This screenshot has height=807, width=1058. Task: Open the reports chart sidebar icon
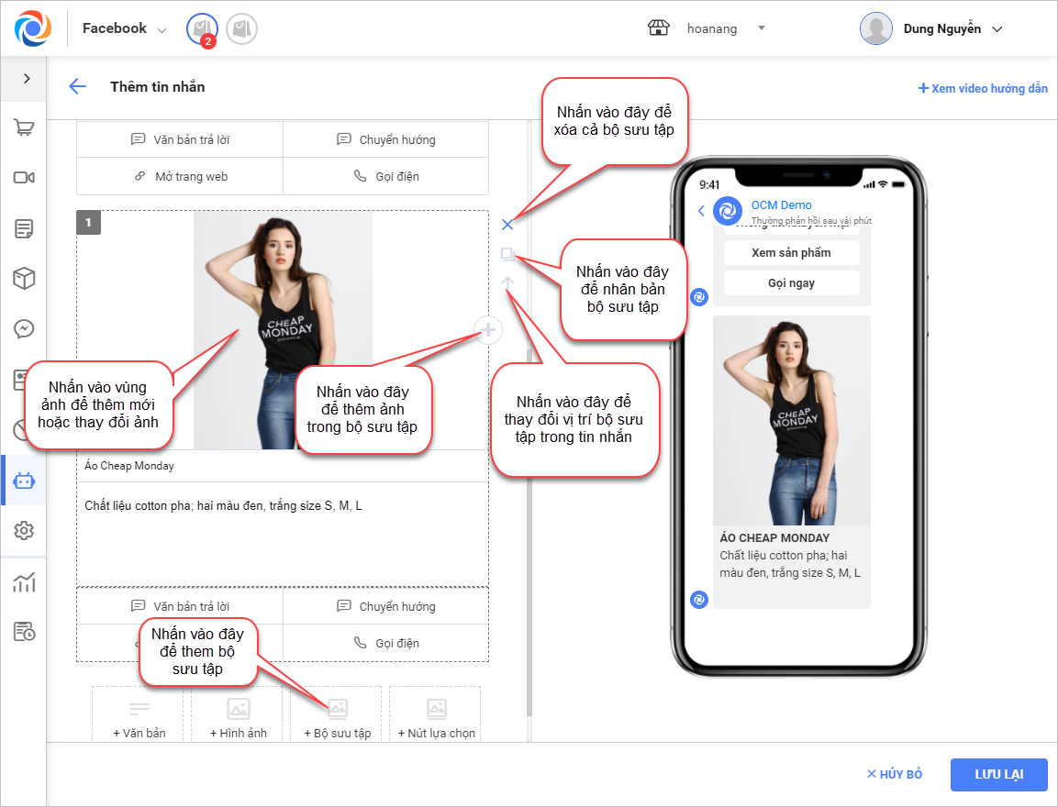coord(24,581)
